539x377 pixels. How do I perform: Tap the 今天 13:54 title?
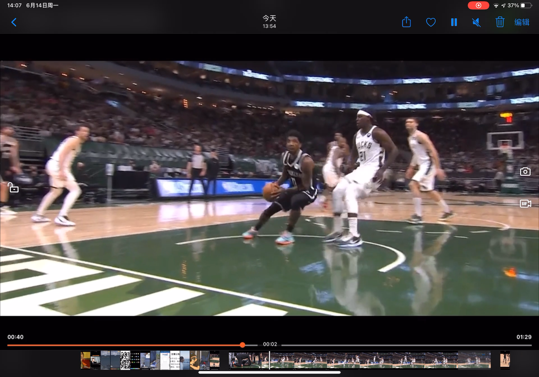(269, 22)
